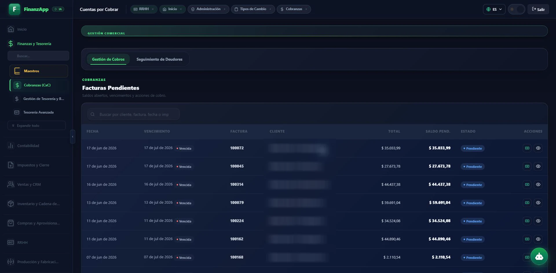Switch to Gestión de Cobros tab
Screen dimensions: 556x273
pyautogui.click(x=108, y=59)
